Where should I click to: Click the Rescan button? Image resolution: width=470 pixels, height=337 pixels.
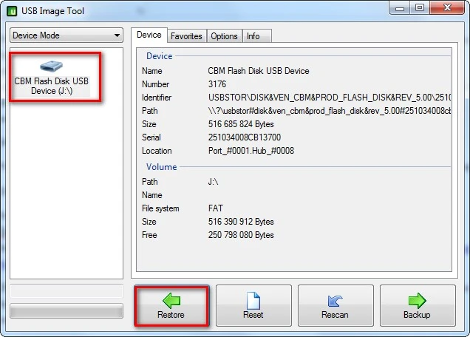click(x=336, y=305)
